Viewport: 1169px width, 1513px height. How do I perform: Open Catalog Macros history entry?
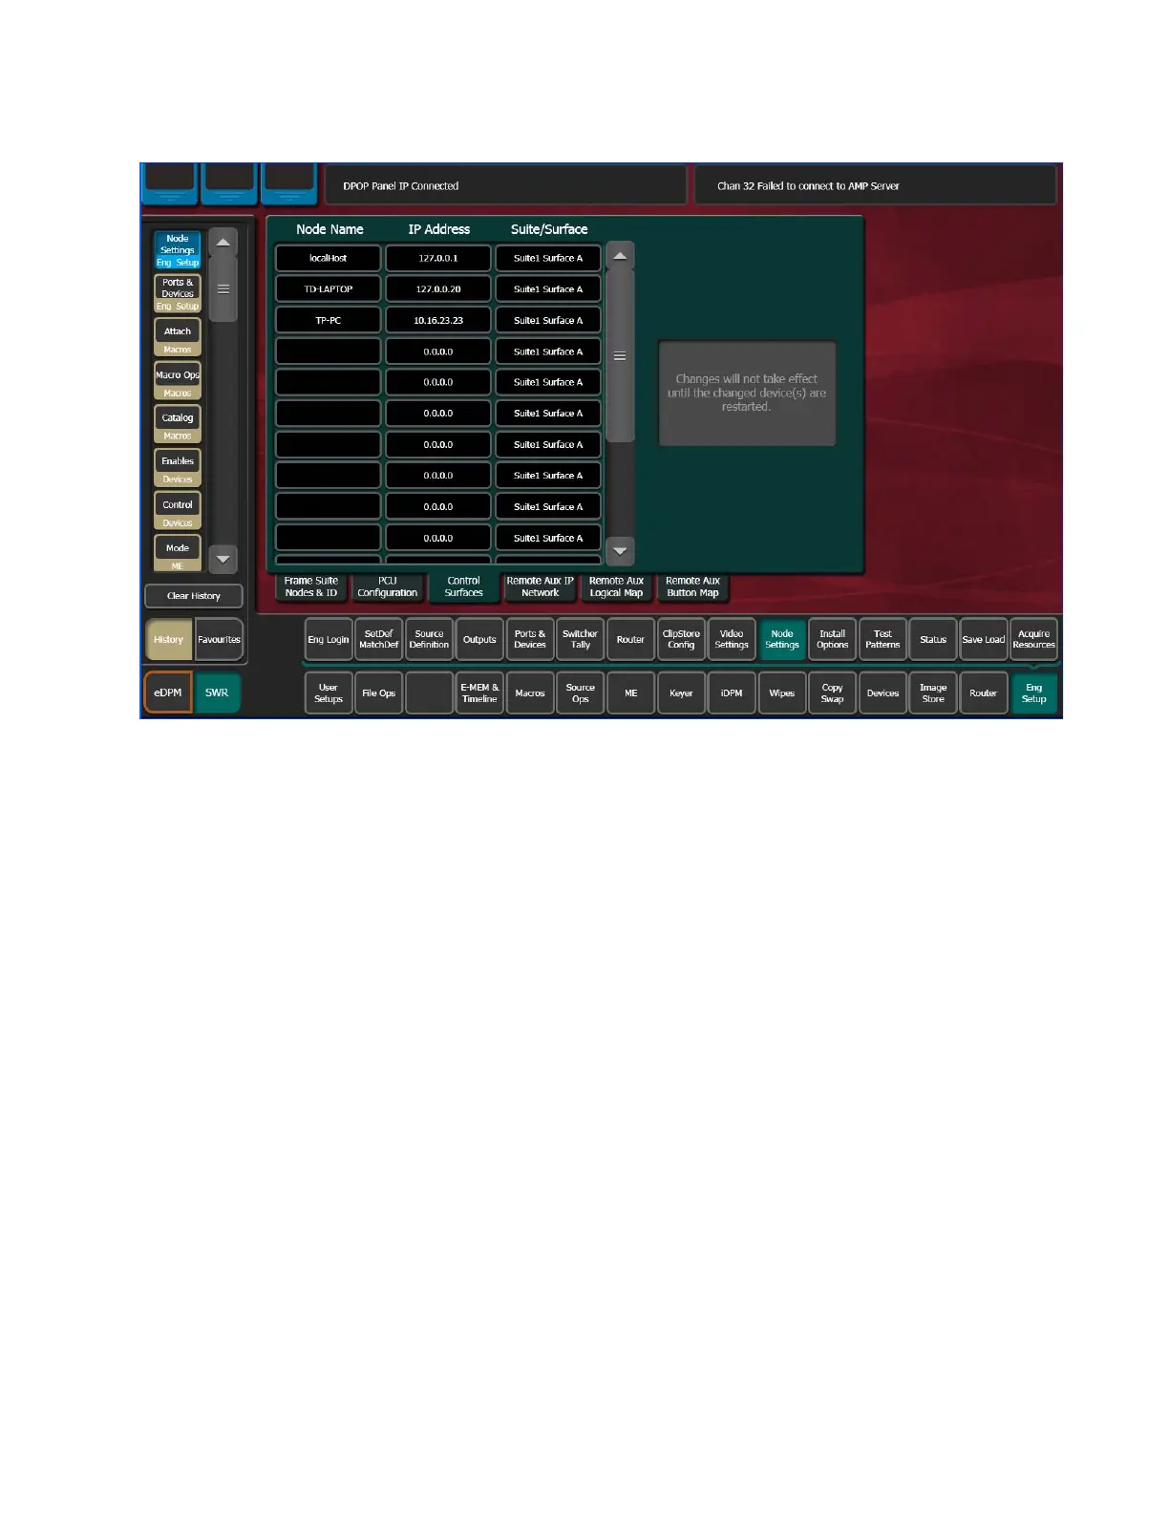[178, 423]
